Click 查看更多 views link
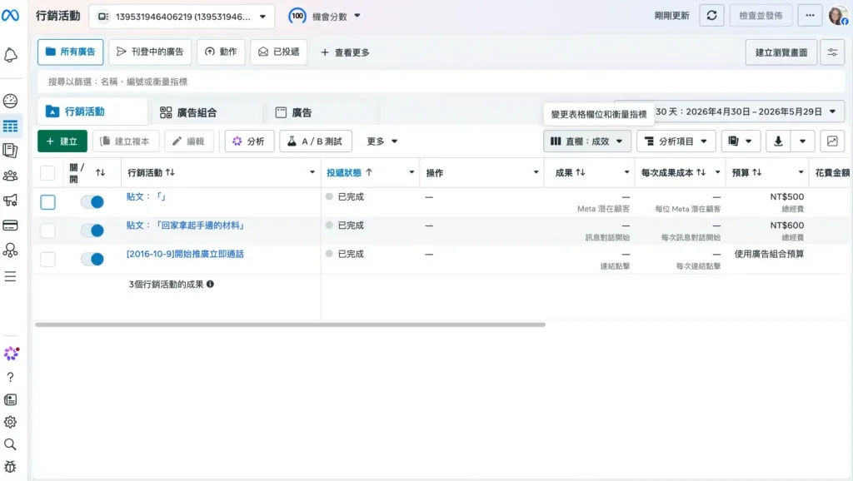The width and height of the screenshot is (853, 481). coord(346,52)
